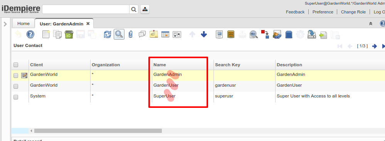Refresh data with blue arrows icon
Image resolution: width=385 pixels, height=141 pixels.
108,34
